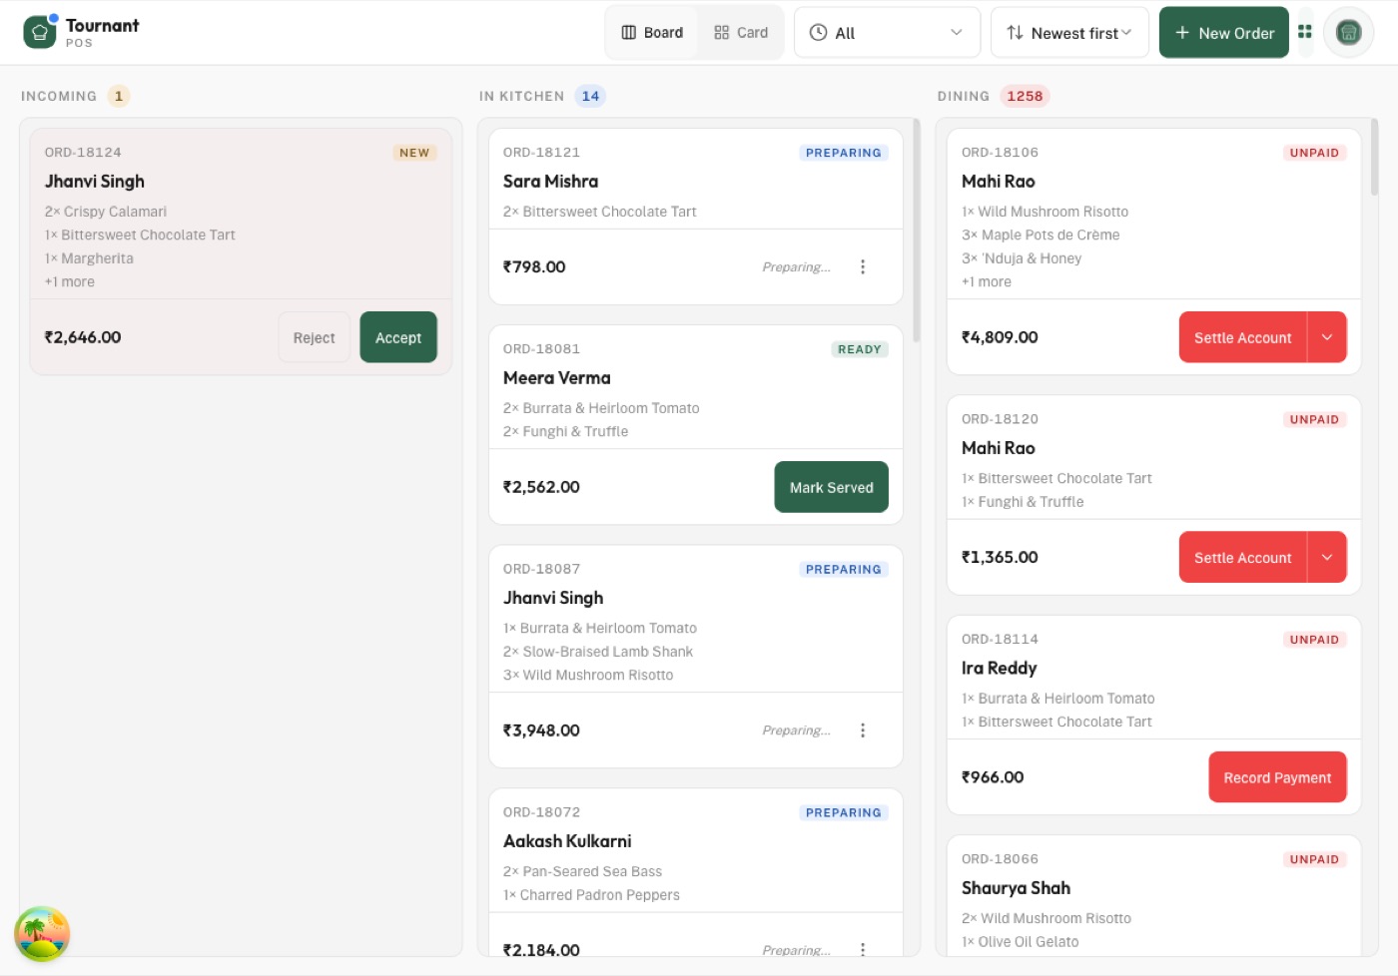Select customer name Shaurya Shah
Screen dimensions: 1398x976
tap(1016, 888)
